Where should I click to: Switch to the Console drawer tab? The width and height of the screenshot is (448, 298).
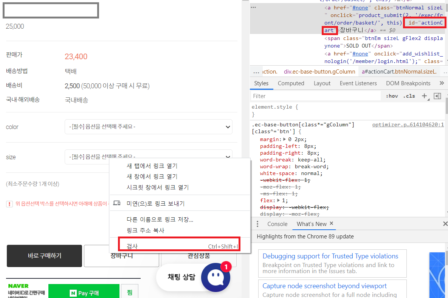(277, 224)
